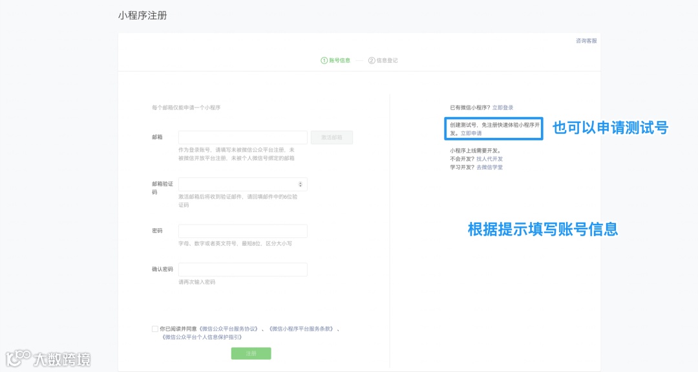The width and height of the screenshot is (698, 372).
Task: Select step 2 信息登记
Action: point(383,60)
